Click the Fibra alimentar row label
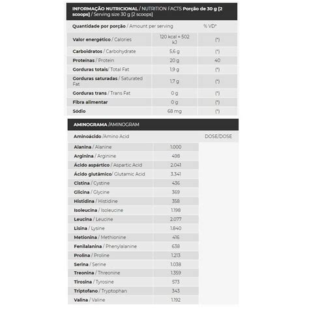309x309 pixels. coord(90,102)
